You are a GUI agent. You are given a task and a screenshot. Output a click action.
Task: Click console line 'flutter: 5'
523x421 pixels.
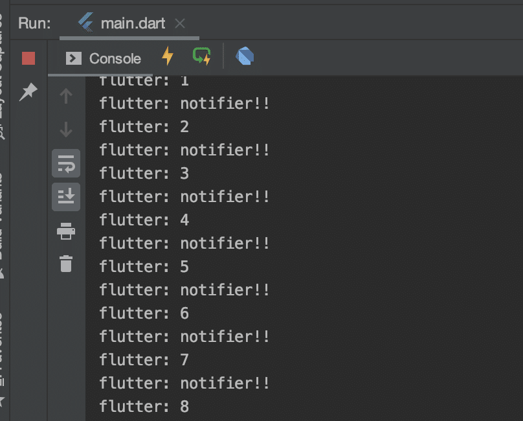click(144, 267)
